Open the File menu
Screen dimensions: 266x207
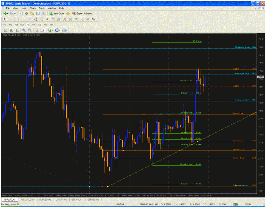(8, 8)
